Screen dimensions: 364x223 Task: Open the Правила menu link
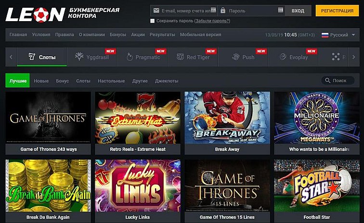[65, 35]
